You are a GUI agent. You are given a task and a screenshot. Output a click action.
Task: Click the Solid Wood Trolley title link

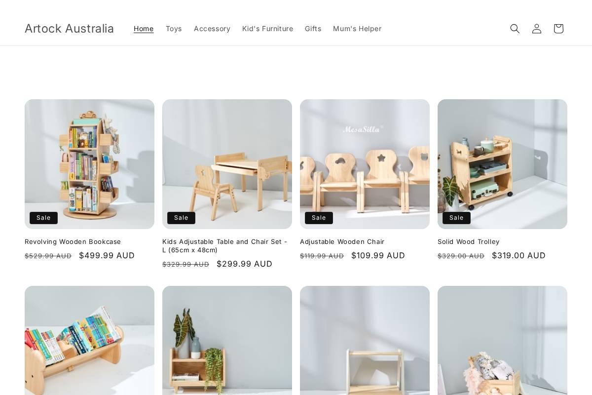pos(468,242)
